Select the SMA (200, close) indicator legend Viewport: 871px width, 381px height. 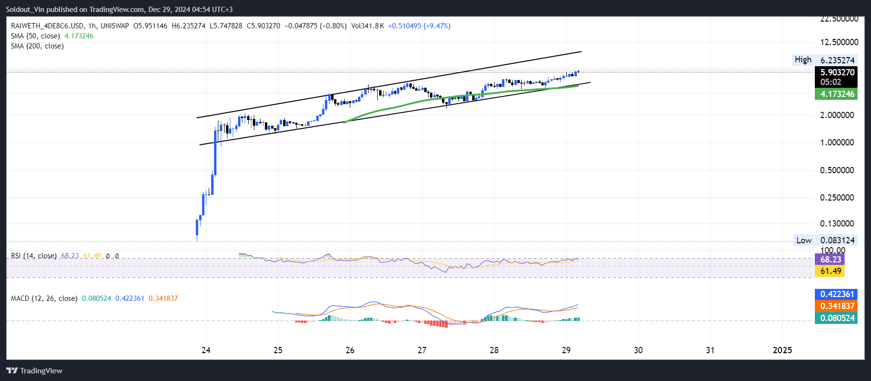point(37,46)
